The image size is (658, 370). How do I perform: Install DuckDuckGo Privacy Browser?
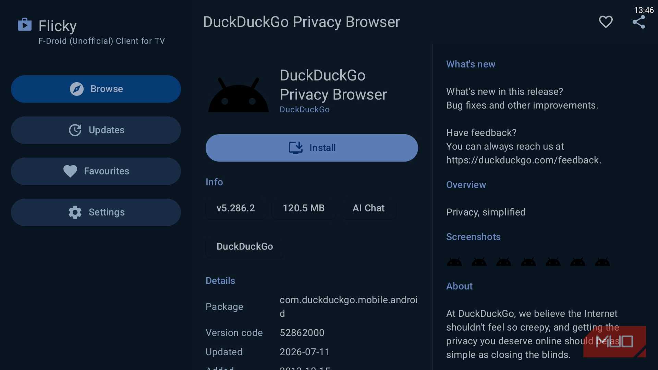pos(312,148)
